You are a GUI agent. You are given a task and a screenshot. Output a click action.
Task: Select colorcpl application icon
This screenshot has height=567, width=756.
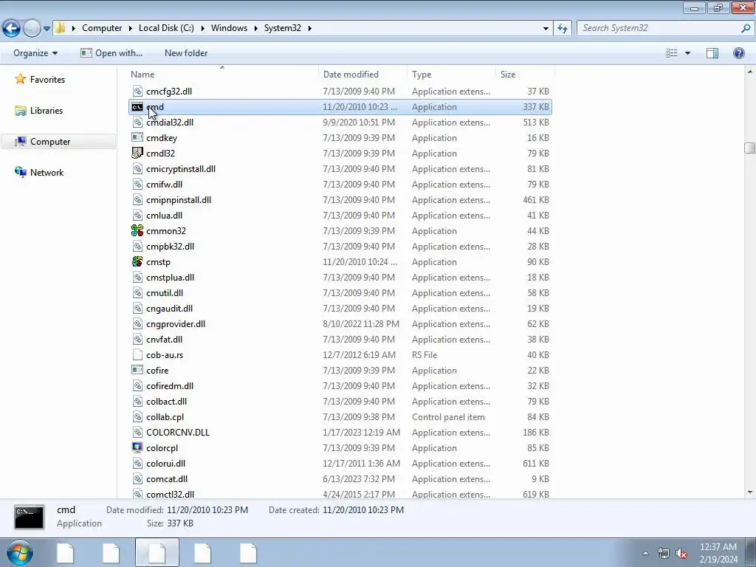tap(137, 448)
